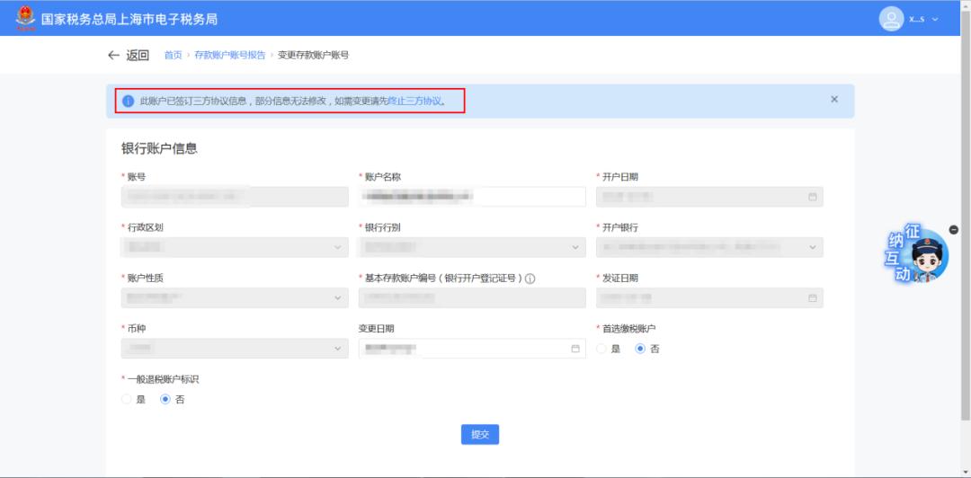The image size is (971, 478).
Task: Expand the 银行行别 dropdown
Action: point(575,247)
